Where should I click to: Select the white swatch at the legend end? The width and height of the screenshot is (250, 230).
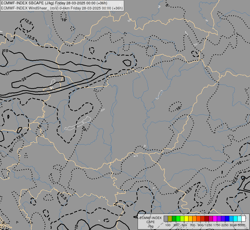[x=244, y=219]
